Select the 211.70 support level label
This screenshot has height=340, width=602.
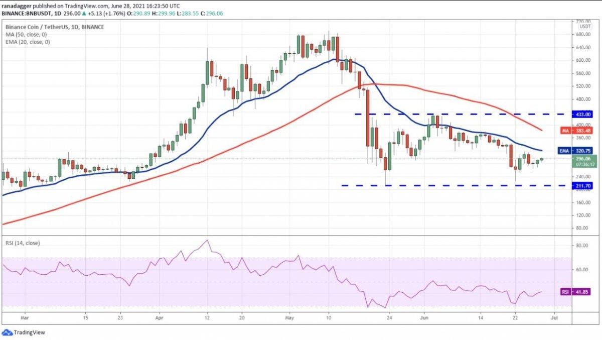582,185
